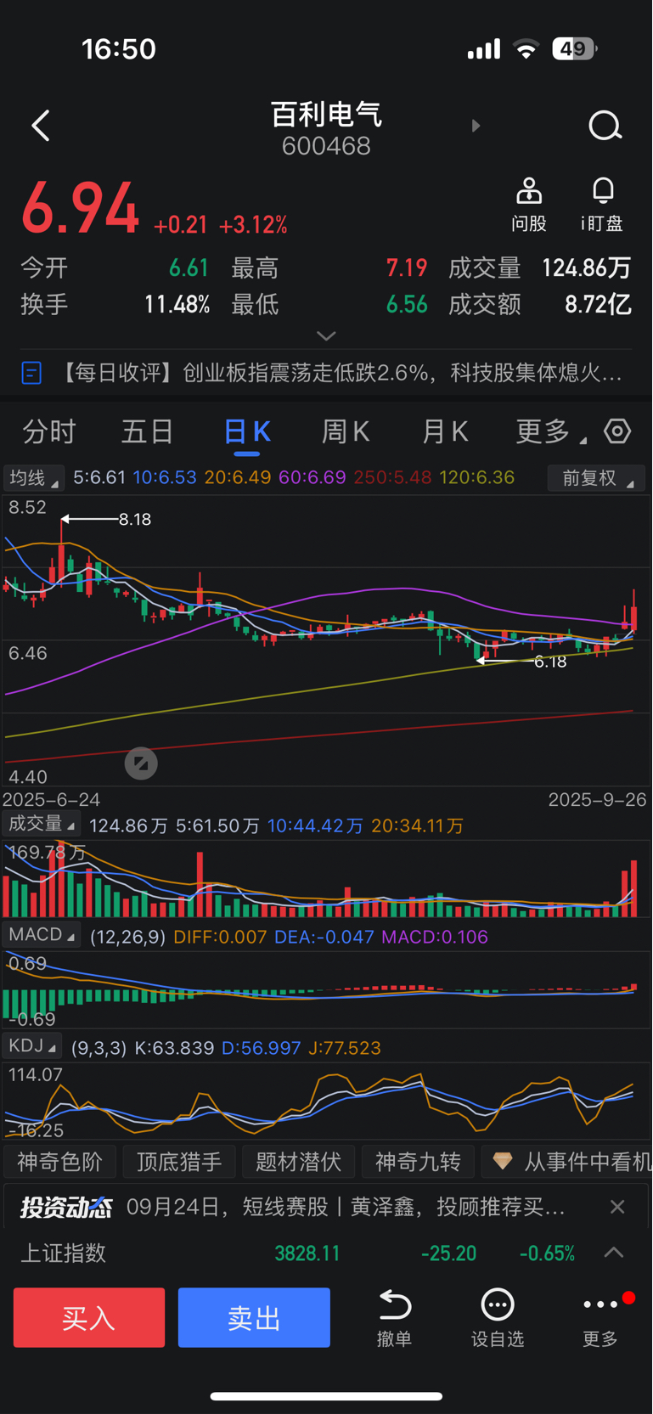Tap the 上证指数 3828.11 row

[x=326, y=1253]
